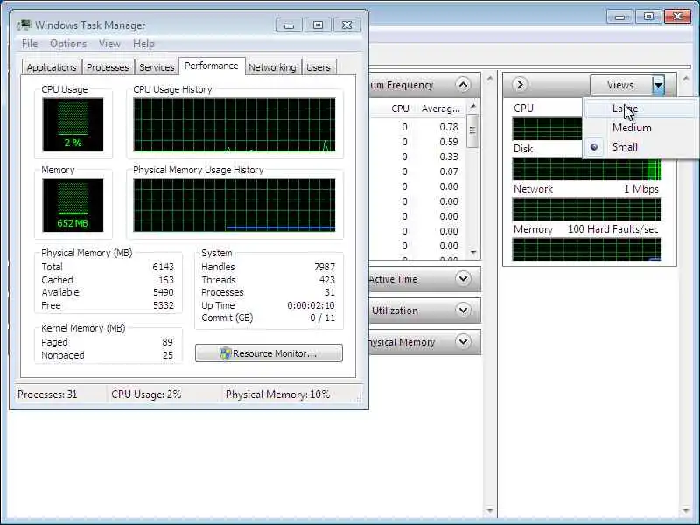Click the Network graph in Resource Monitor sidebar

click(x=586, y=209)
